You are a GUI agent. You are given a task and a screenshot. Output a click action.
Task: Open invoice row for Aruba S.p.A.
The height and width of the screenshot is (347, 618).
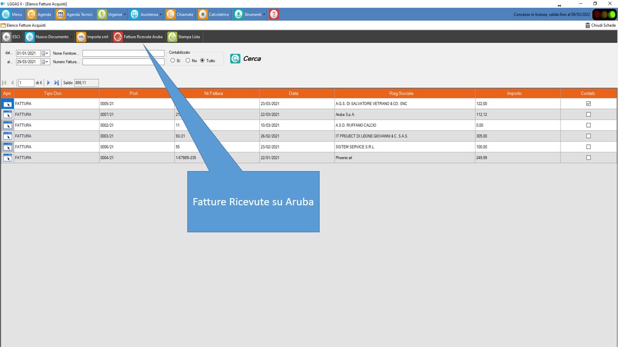click(8, 115)
